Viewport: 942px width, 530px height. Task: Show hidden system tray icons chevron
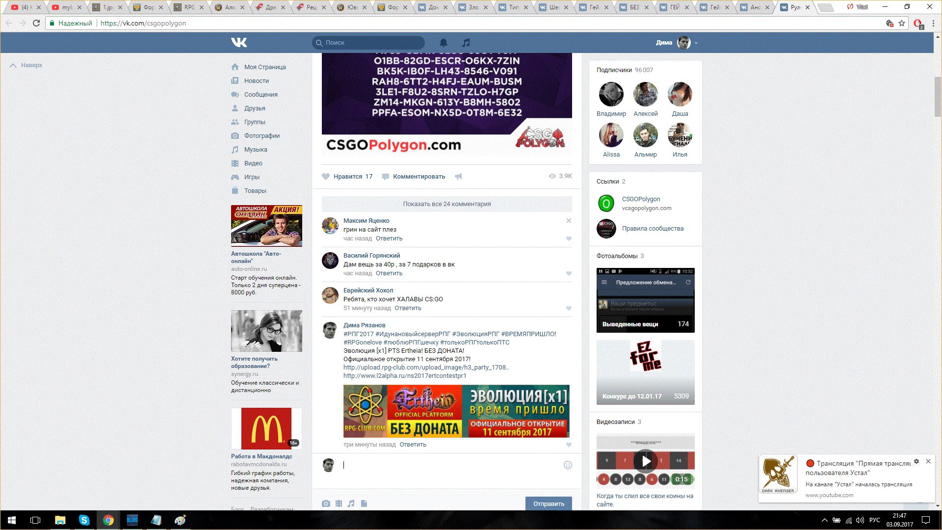(825, 520)
